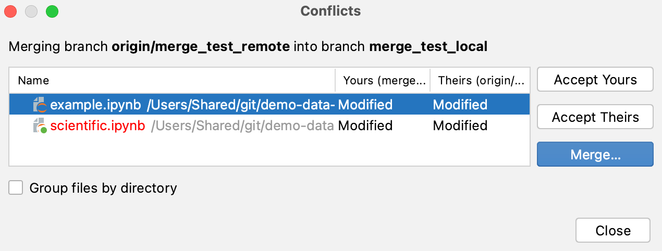
Task: Click the gray path beside scientific.ipynb
Action: pyautogui.click(x=242, y=126)
